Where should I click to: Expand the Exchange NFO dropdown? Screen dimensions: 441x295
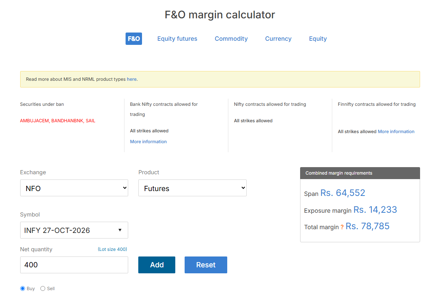coord(74,188)
